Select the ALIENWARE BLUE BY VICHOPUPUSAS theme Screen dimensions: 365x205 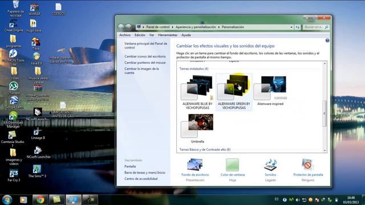tap(197, 92)
